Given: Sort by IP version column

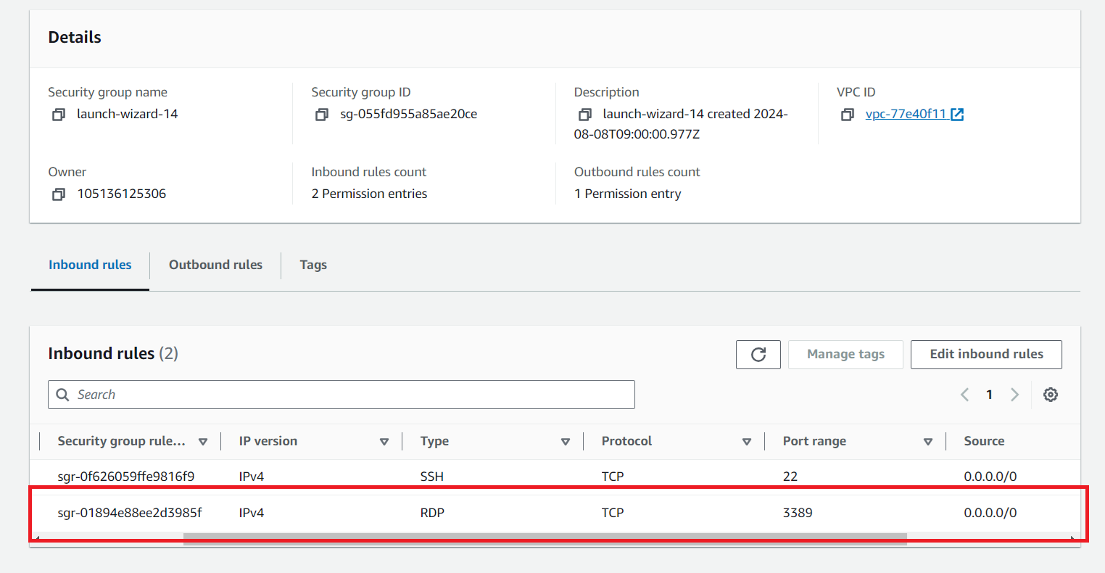Looking at the screenshot, I should pyautogui.click(x=384, y=442).
